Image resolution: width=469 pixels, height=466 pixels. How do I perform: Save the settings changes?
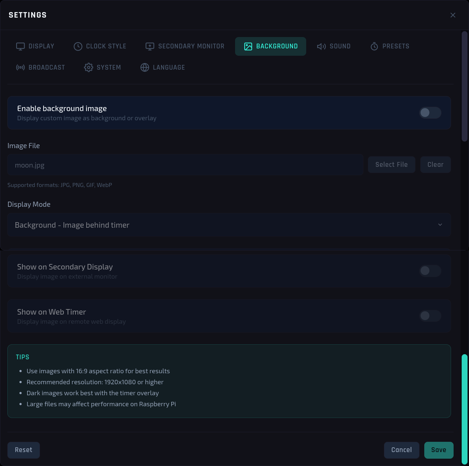click(x=439, y=450)
